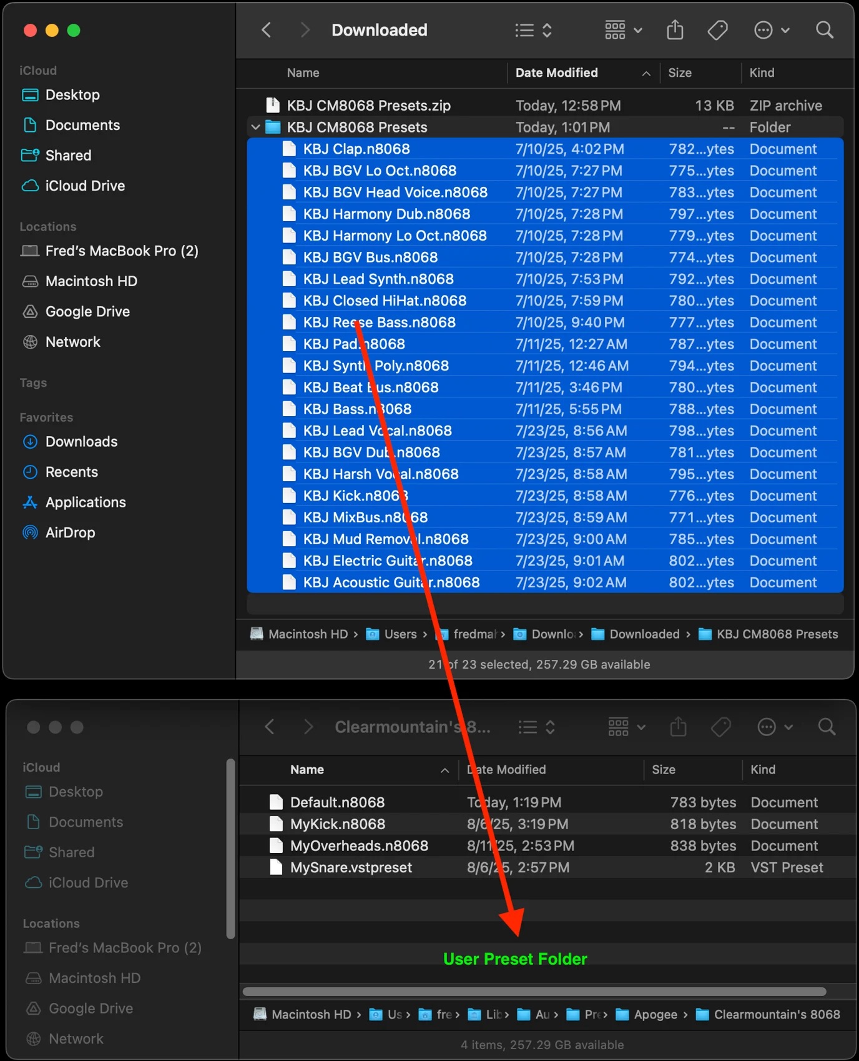The width and height of the screenshot is (859, 1061).
Task: Sort by Size column in Downloaded window
Action: pos(680,73)
